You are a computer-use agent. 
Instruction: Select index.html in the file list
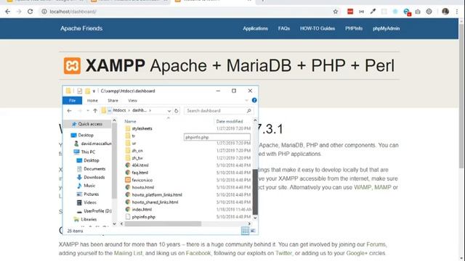[142, 210]
